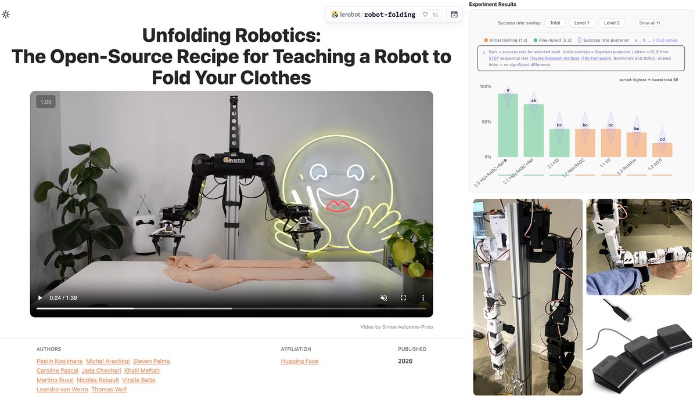Click the Show all 11 button
697x400 pixels.
(650, 23)
